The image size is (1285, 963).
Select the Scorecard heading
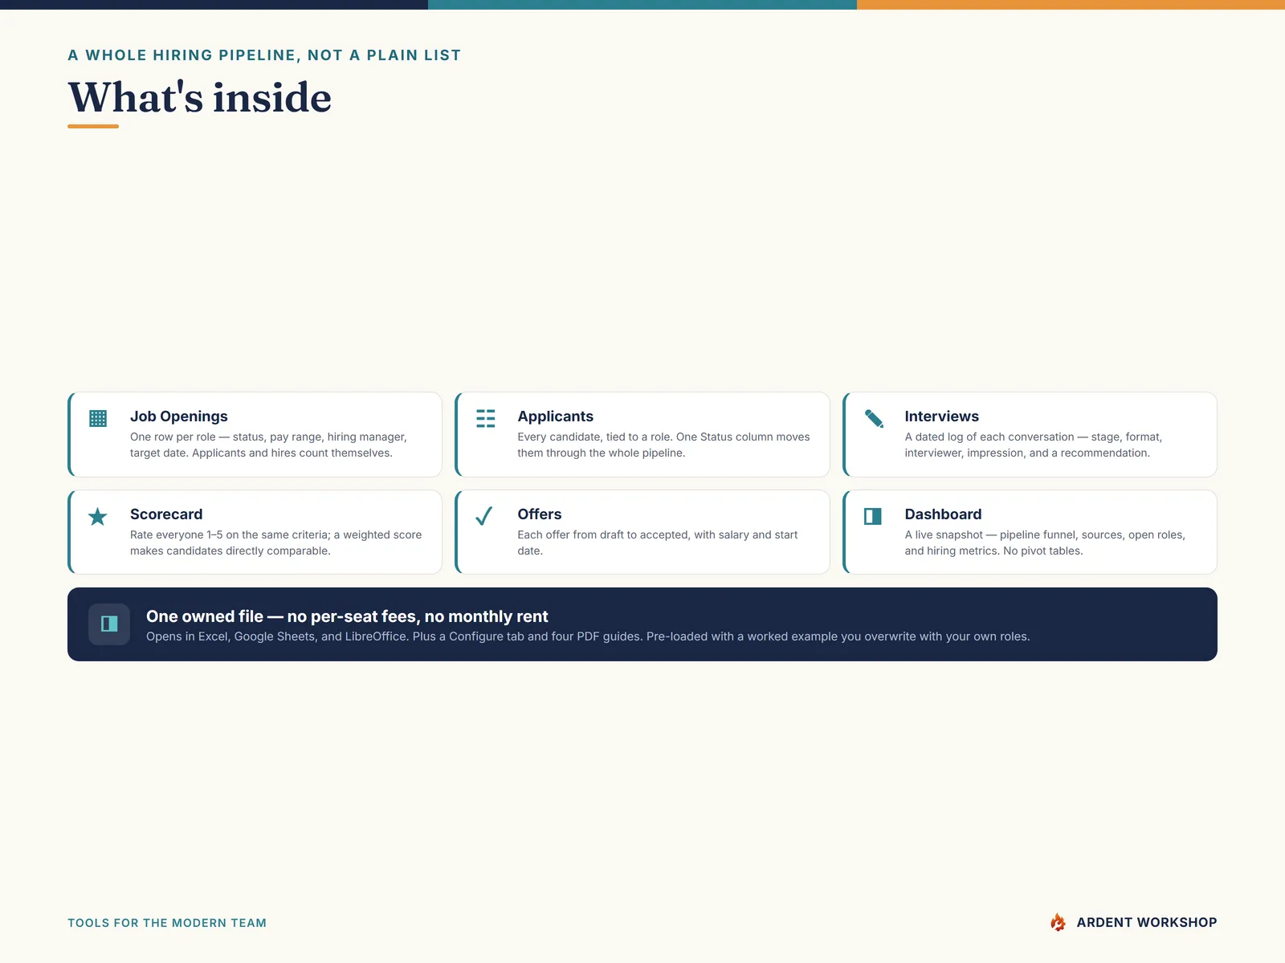click(166, 514)
